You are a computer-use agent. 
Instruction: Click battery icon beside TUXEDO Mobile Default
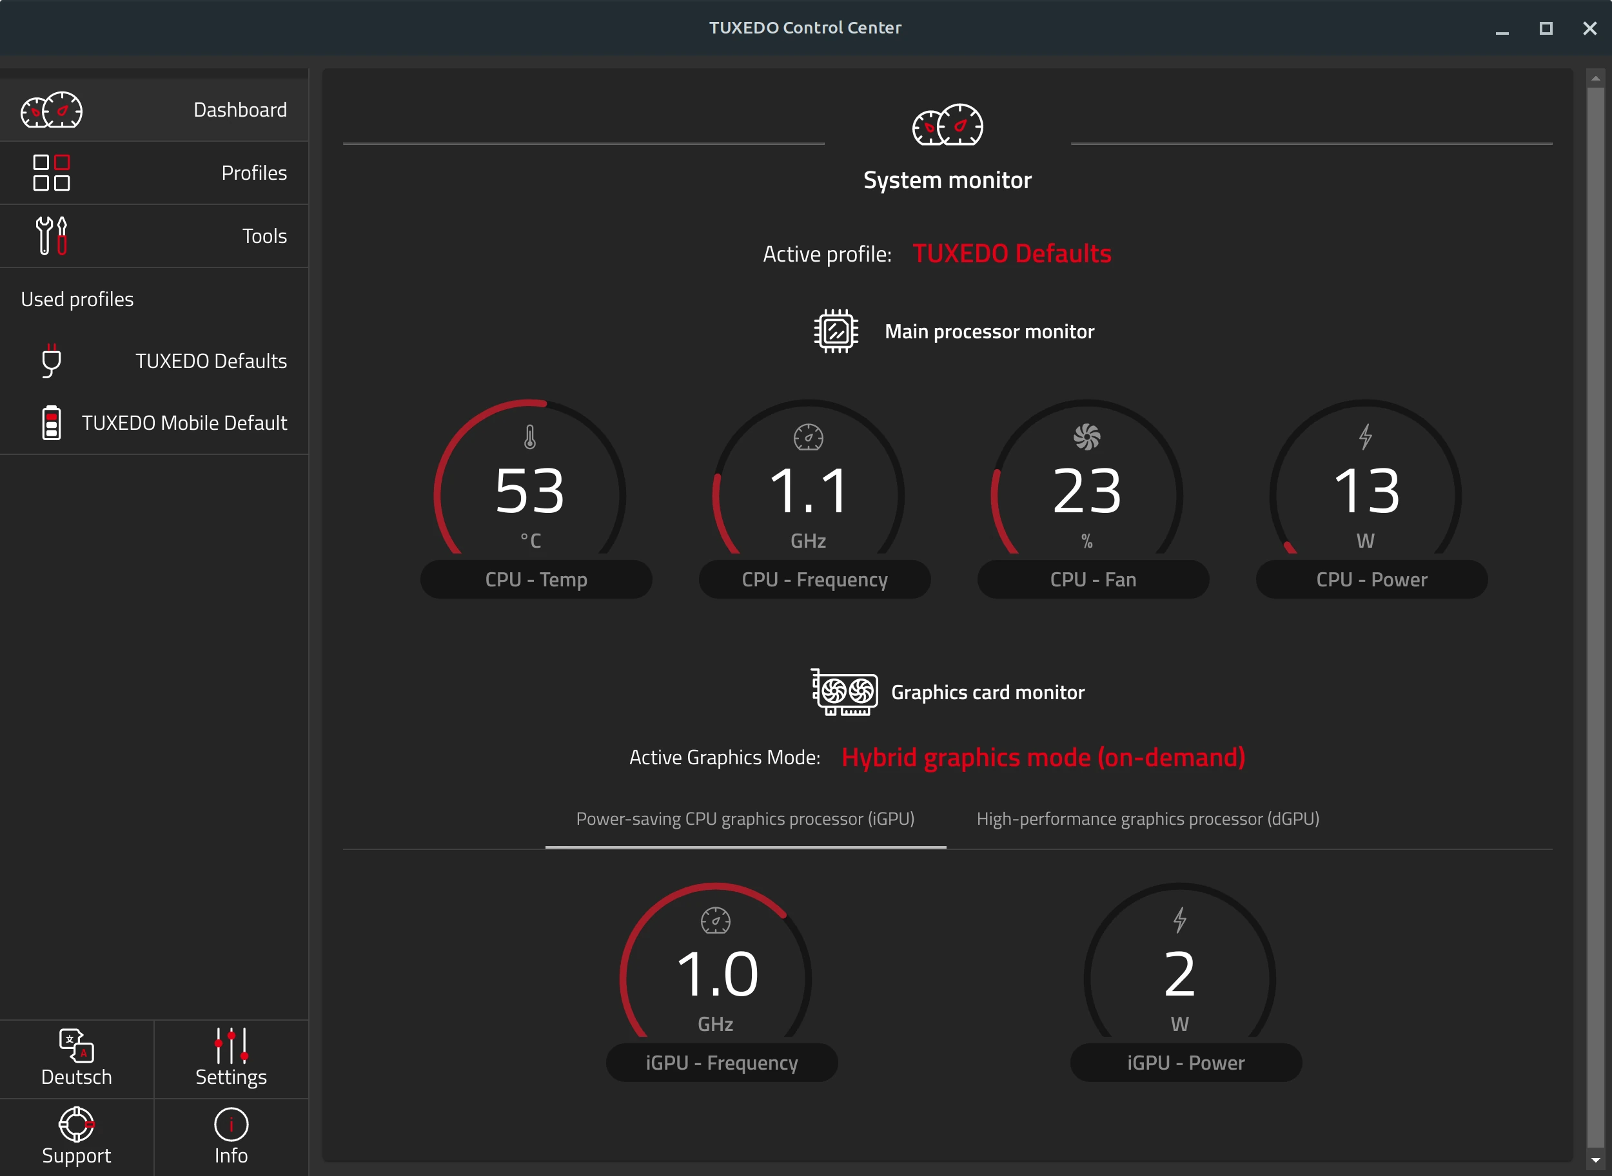(52, 423)
